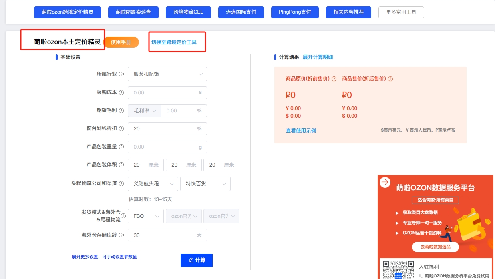
Task: Click help icon beside 前台划线折扣
Action: [x=121, y=129]
